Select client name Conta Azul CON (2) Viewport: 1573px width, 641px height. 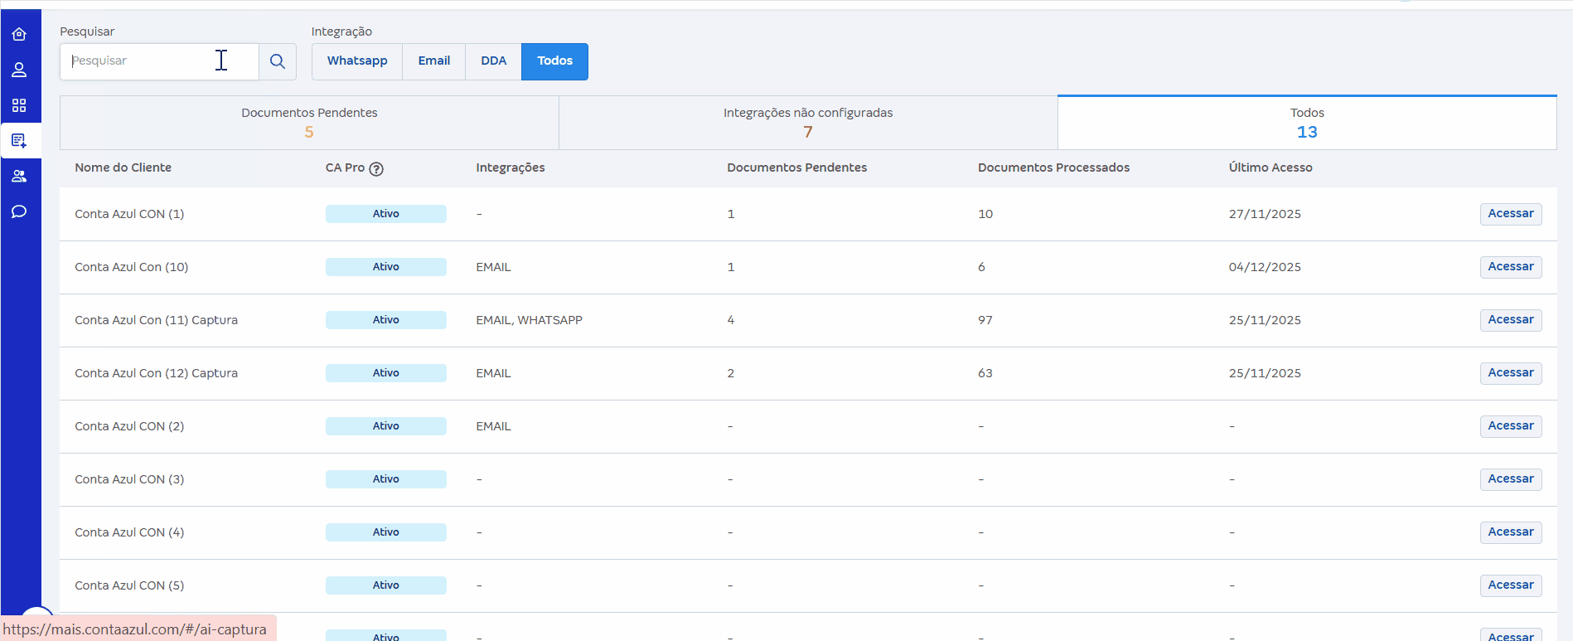[129, 426]
